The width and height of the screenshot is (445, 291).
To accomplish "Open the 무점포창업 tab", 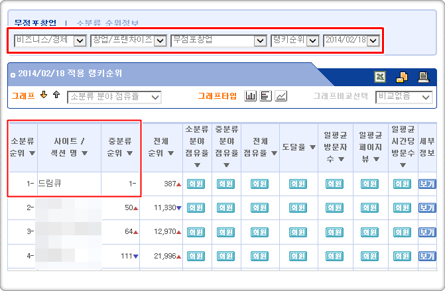I will 35,23.
